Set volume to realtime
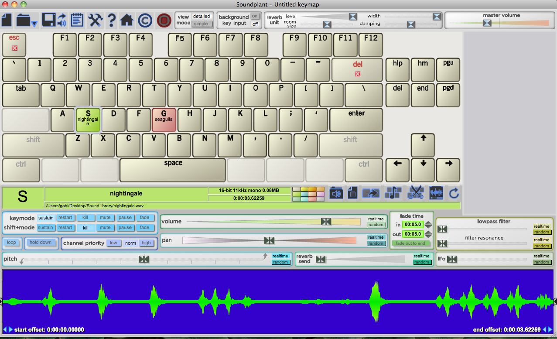The height and width of the screenshot is (339, 557). coord(376,219)
